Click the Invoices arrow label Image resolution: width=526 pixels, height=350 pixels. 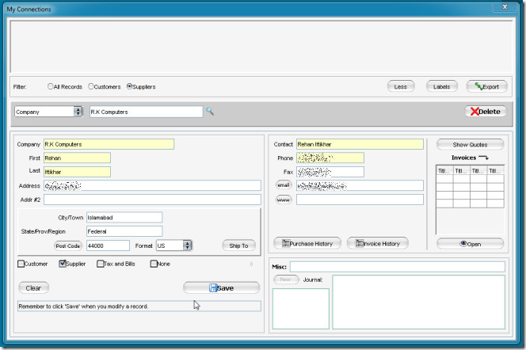coord(470,158)
